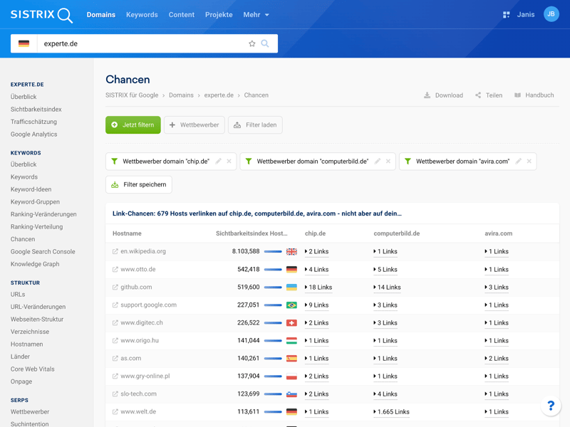
Task: Edit the "avira.com" filter with pencil icon
Action: (519, 162)
